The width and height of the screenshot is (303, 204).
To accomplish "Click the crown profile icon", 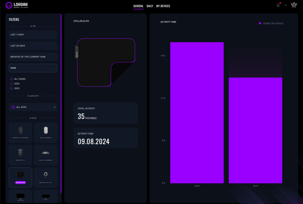I will [294, 5].
